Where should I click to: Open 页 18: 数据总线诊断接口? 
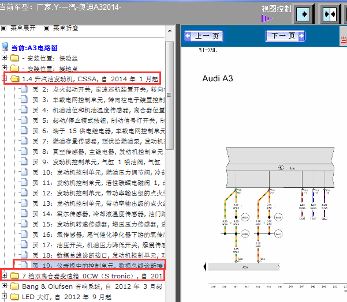99,255
